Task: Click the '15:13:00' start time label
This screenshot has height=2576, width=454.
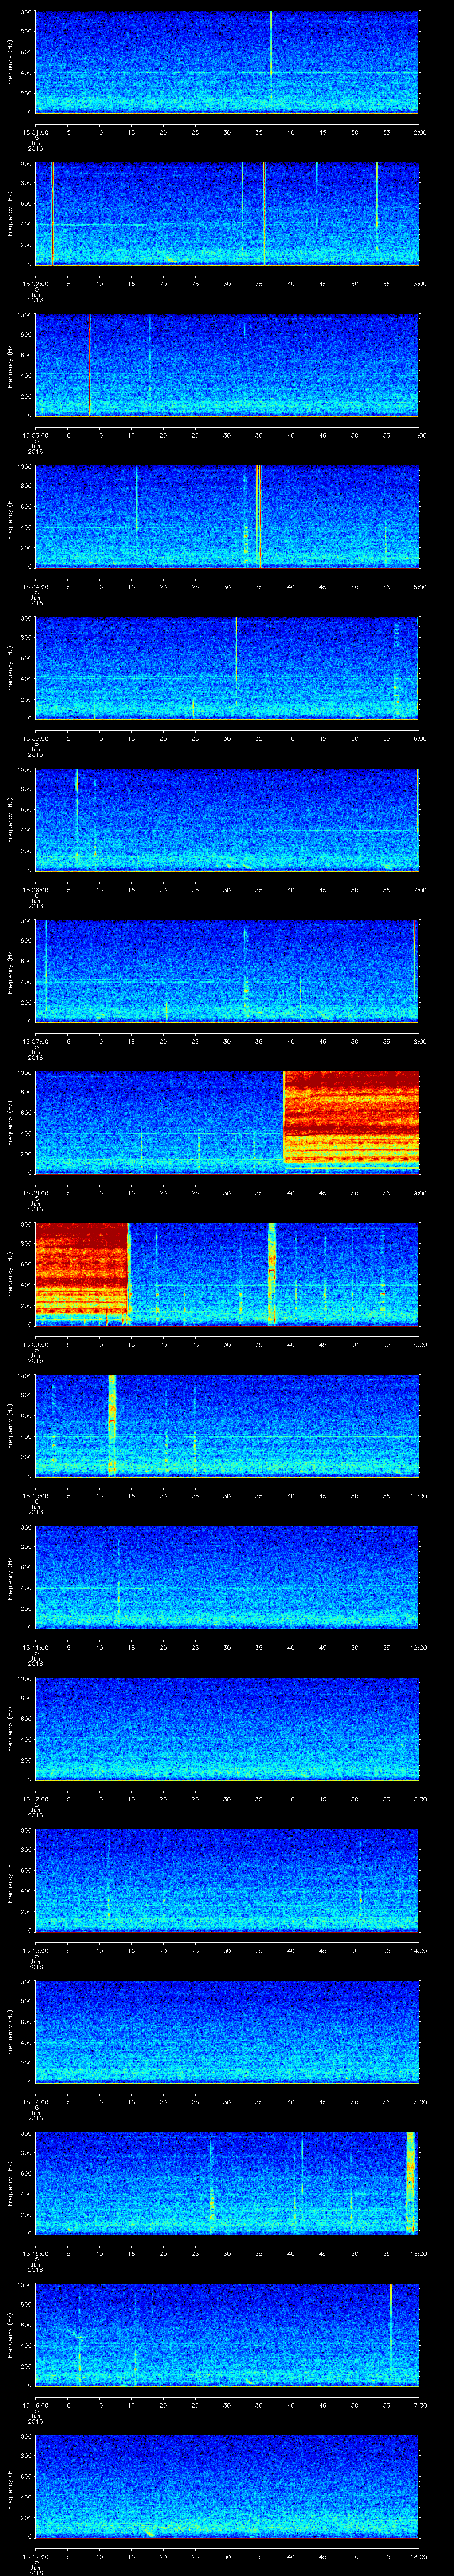Action: [x=35, y=1950]
